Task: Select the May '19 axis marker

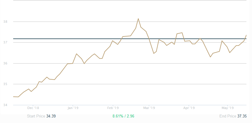Action: [228, 108]
